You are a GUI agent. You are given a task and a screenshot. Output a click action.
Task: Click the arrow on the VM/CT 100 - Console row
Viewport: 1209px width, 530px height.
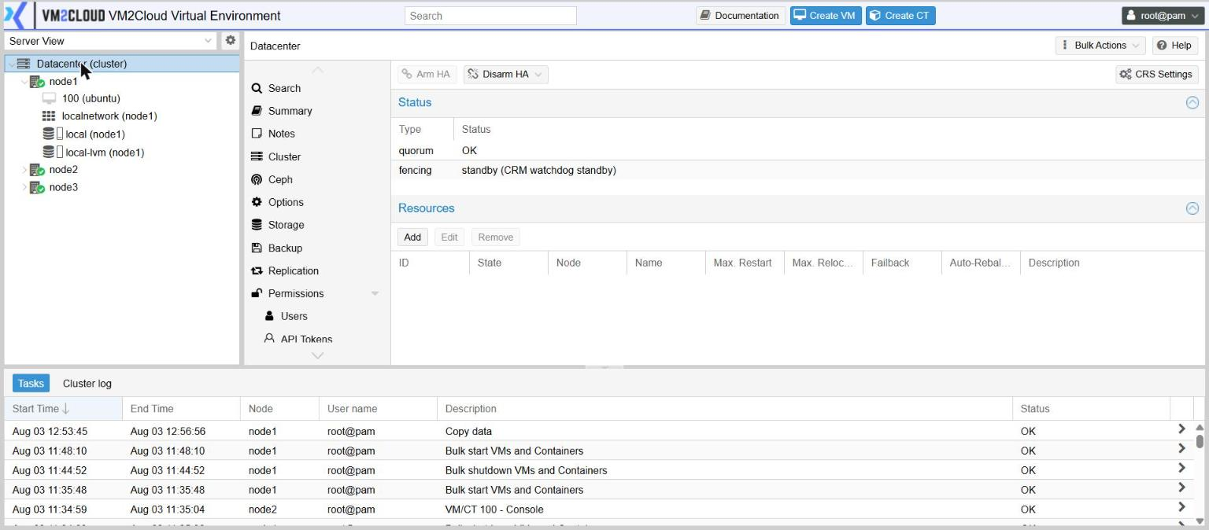coord(1181,507)
